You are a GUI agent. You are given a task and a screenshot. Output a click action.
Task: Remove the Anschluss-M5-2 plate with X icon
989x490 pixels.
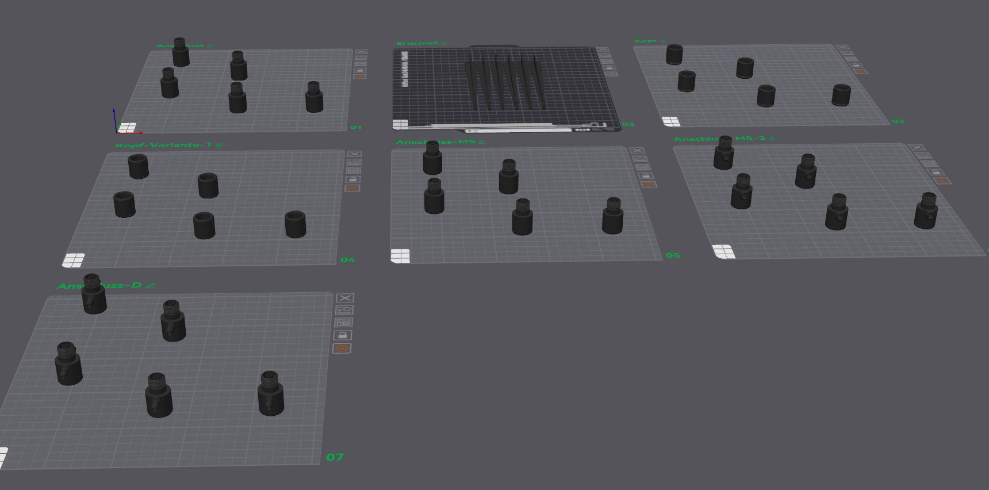pos(917,148)
